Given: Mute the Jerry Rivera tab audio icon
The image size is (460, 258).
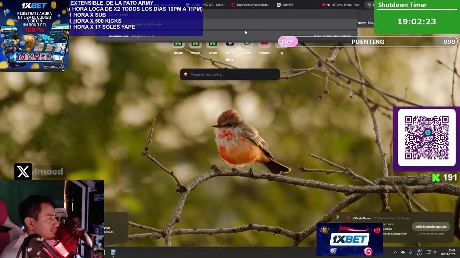Looking at the screenshot, I should point(328,5).
